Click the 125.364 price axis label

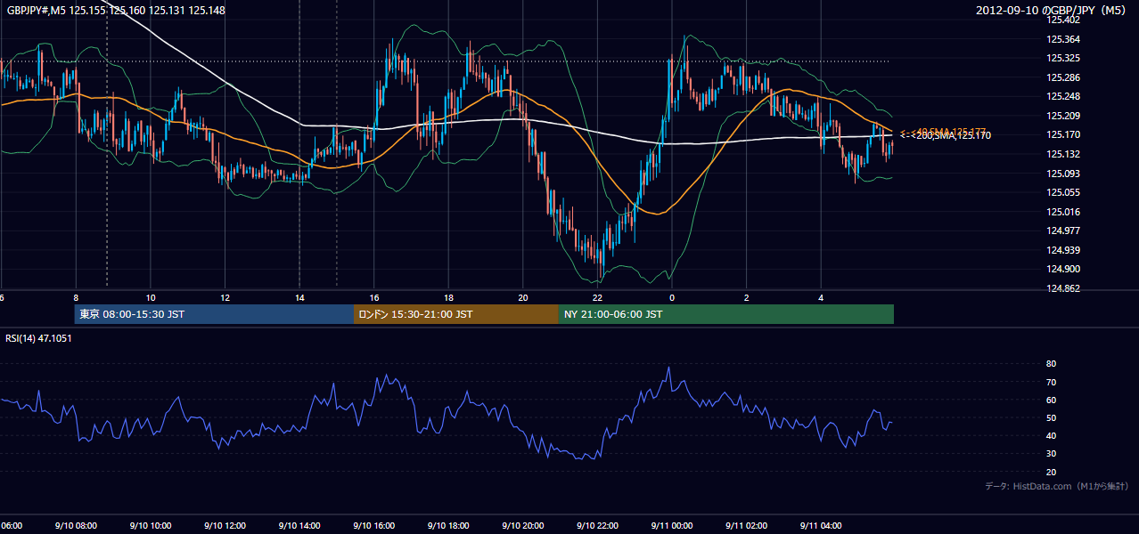1063,39
